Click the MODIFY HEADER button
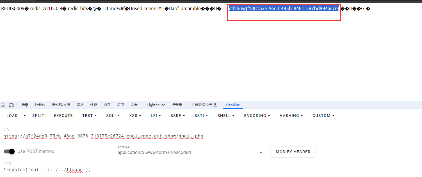Screen dimensions: 422x177 click(293, 152)
